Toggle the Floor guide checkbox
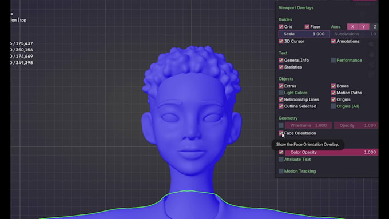The height and width of the screenshot is (219, 389). pyautogui.click(x=307, y=26)
